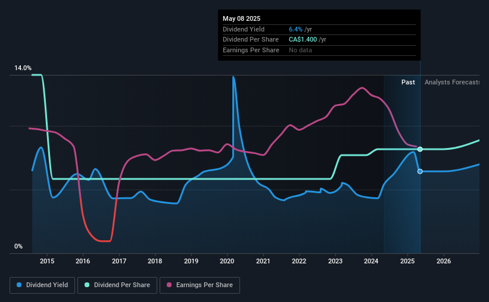
Task: Click the 2023 x-axis year label
Action: 335,261
